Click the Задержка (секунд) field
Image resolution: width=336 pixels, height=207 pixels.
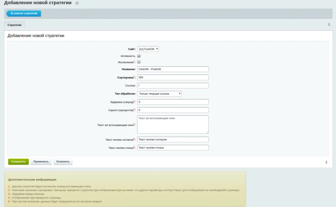tap(173, 102)
